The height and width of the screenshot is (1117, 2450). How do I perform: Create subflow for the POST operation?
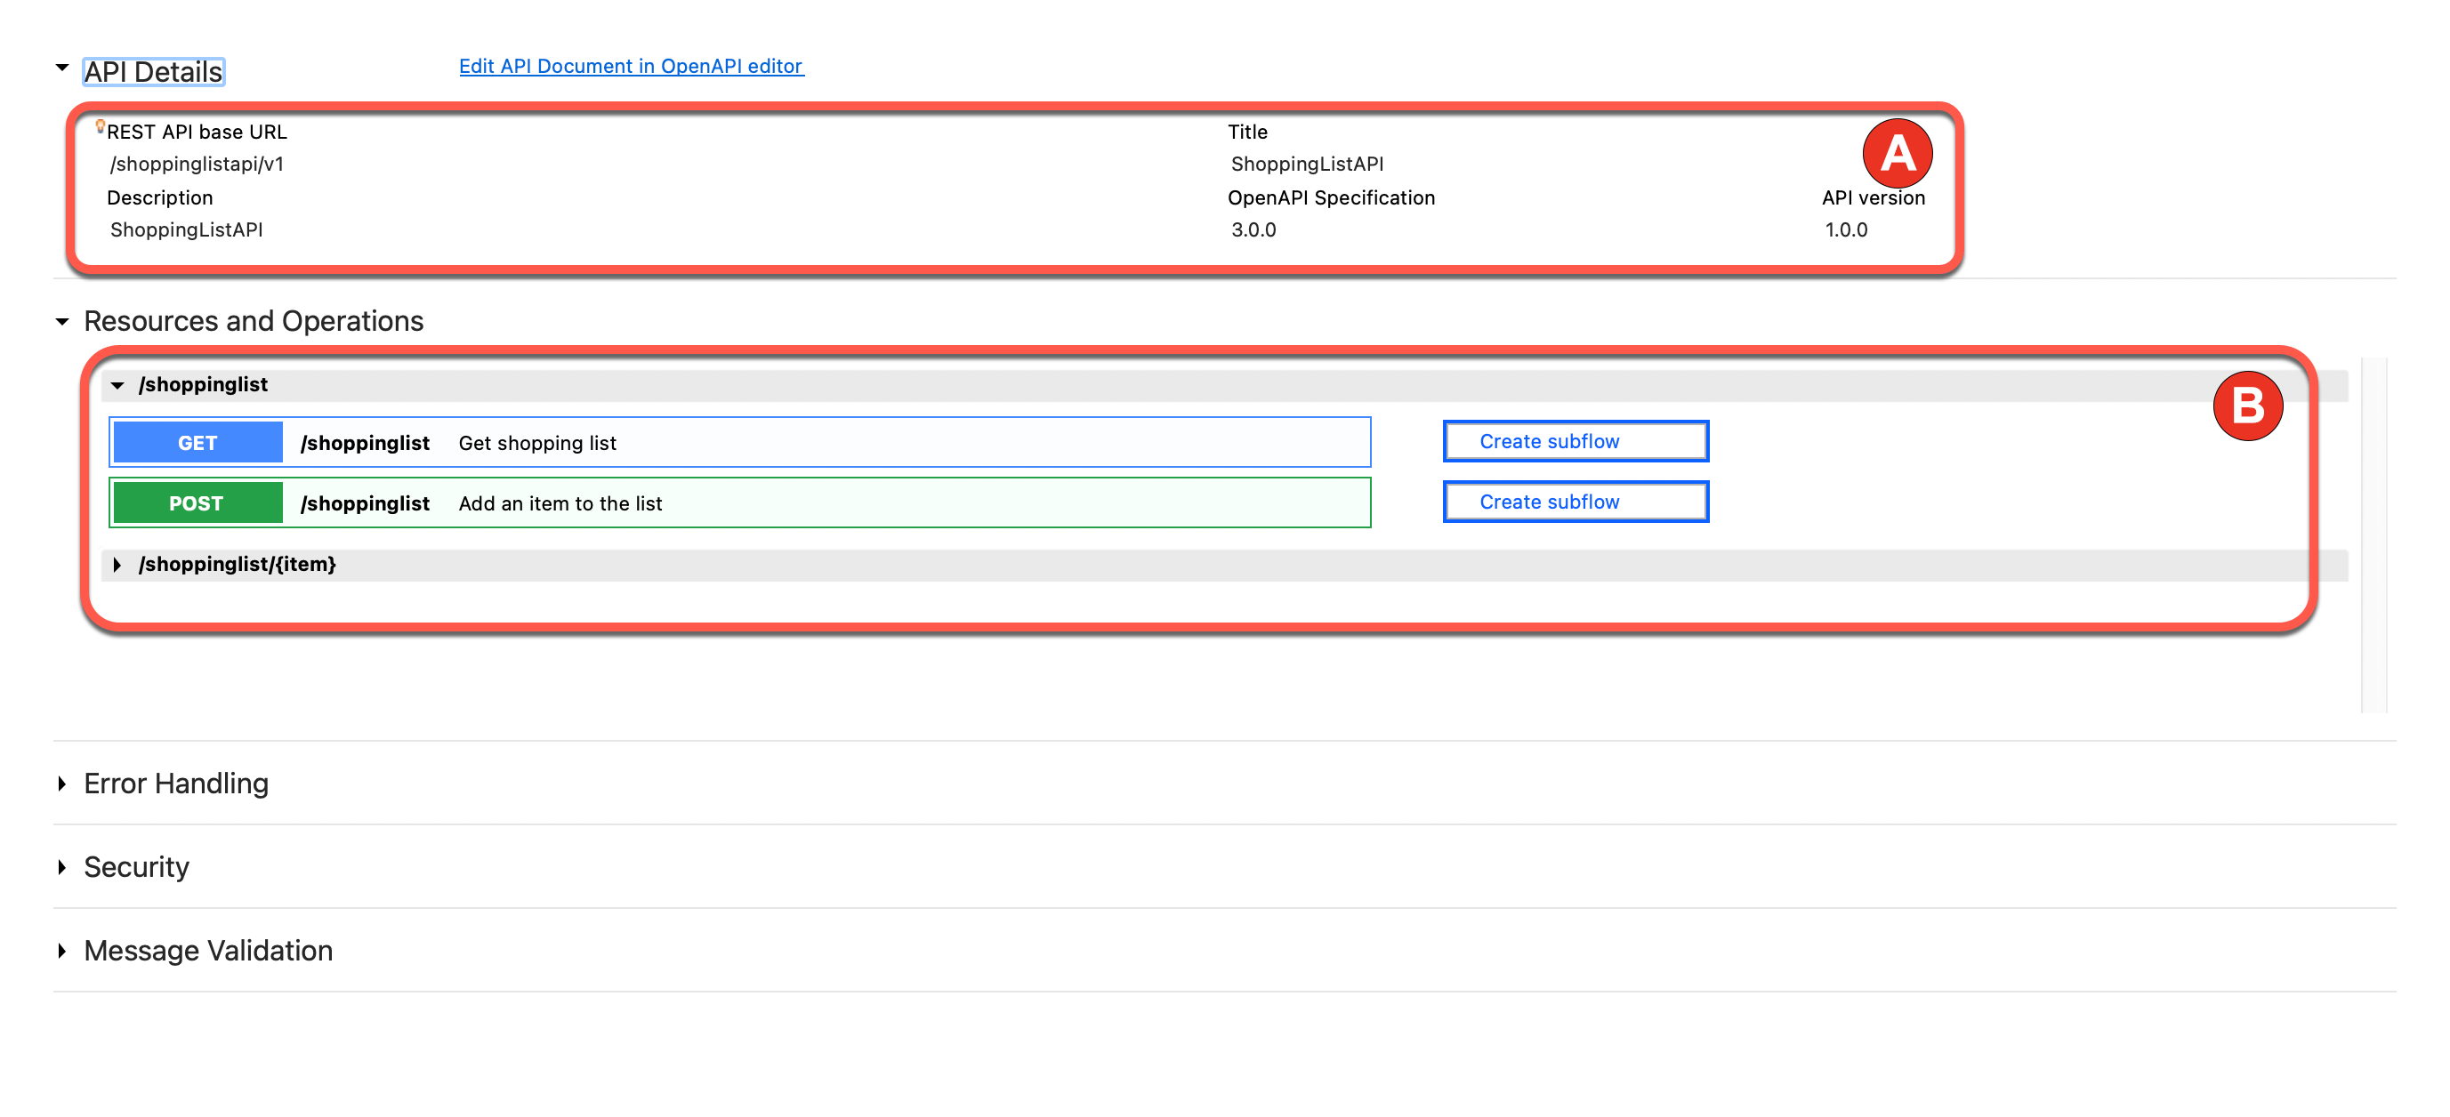1574,502
